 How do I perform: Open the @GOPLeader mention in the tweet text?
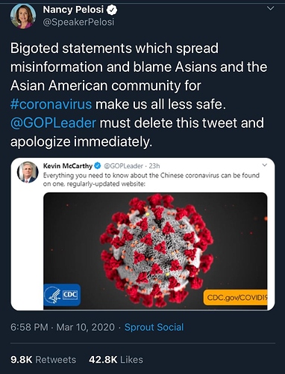click(53, 123)
